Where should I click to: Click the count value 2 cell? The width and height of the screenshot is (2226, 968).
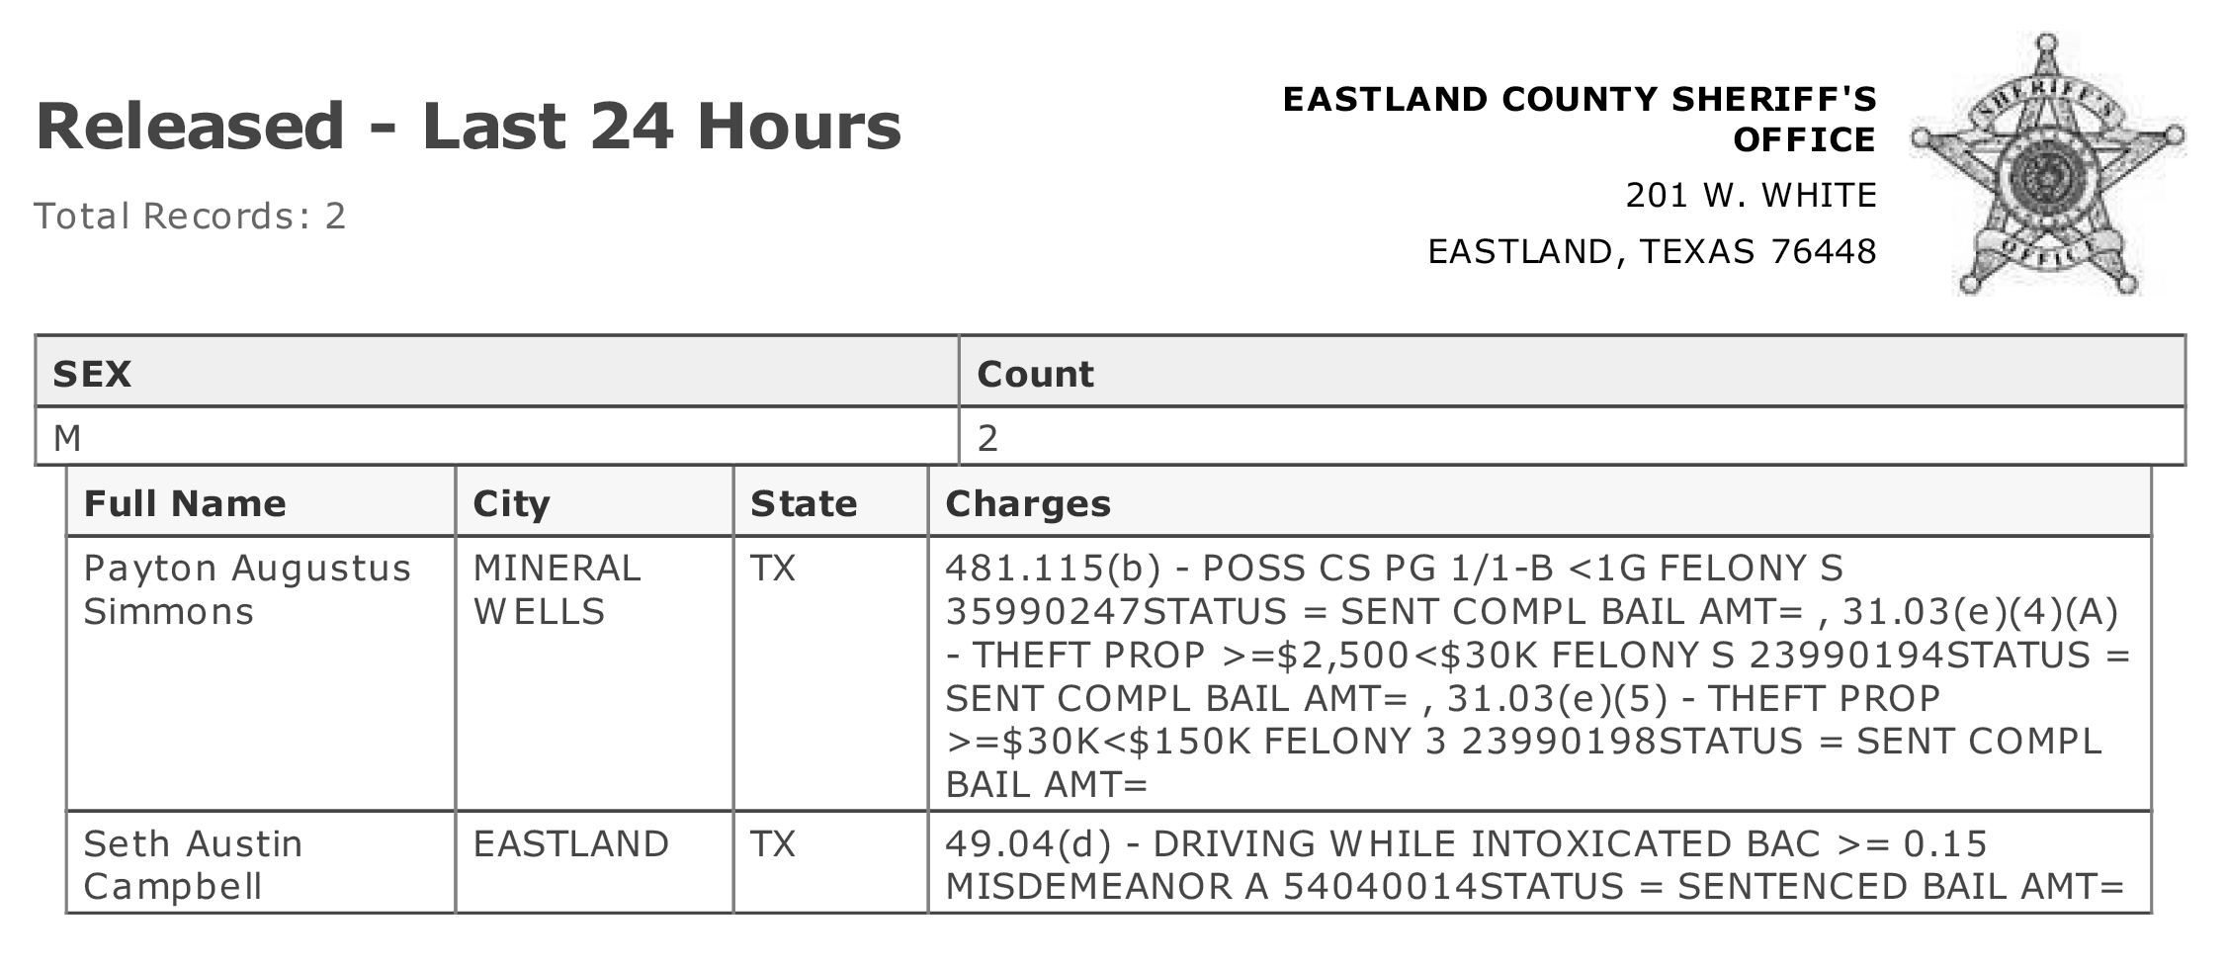pos(1572,436)
